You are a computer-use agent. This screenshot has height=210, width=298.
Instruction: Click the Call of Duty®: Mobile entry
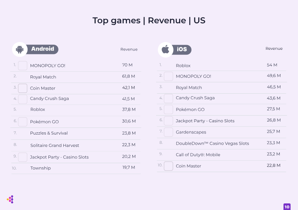click(198, 155)
